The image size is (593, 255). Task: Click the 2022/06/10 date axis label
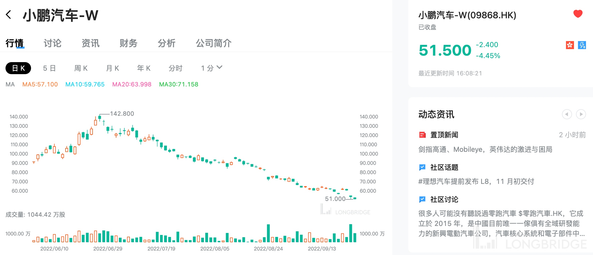click(x=54, y=249)
